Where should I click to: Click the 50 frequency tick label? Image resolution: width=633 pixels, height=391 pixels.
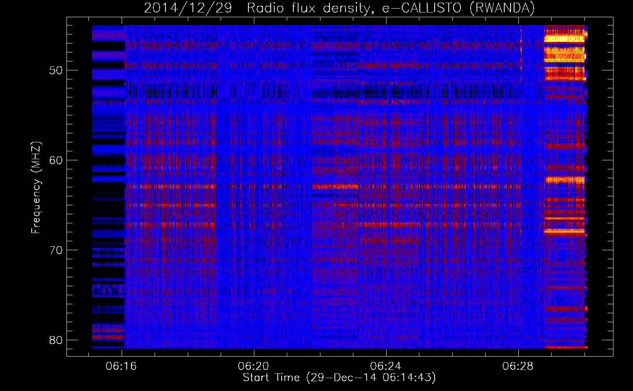click(56, 71)
